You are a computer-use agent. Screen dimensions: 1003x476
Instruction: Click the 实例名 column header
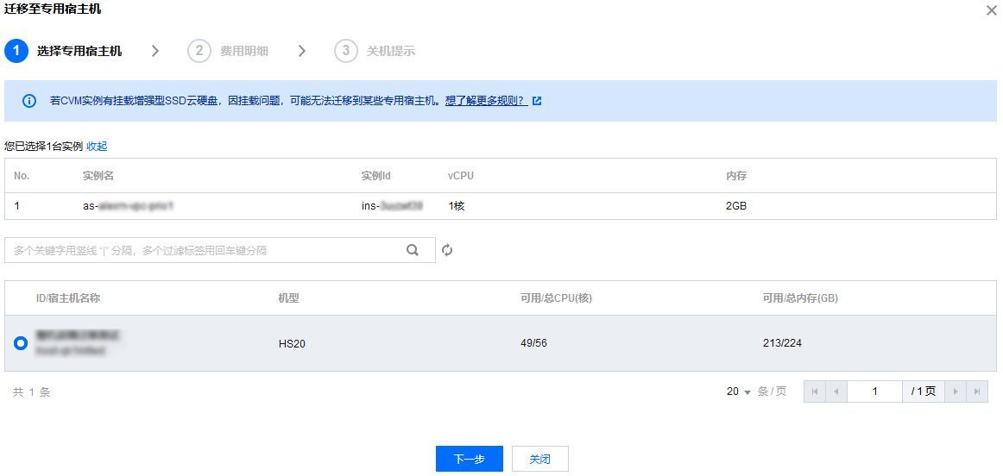(98, 176)
